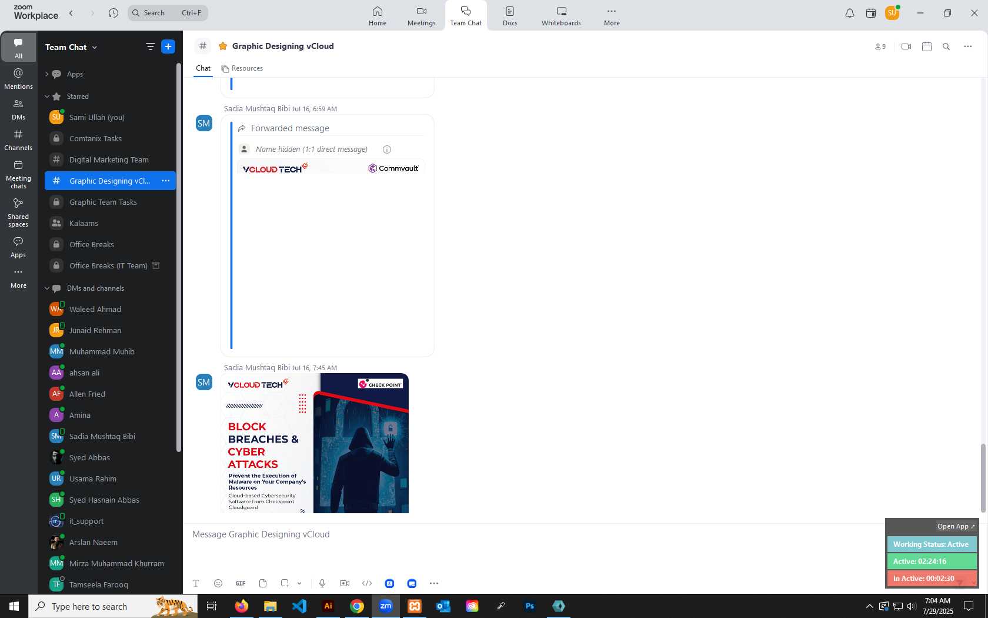Open the Resources tab in channel
The width and height of the screenshot is (988, 618).
pos(242,68)
